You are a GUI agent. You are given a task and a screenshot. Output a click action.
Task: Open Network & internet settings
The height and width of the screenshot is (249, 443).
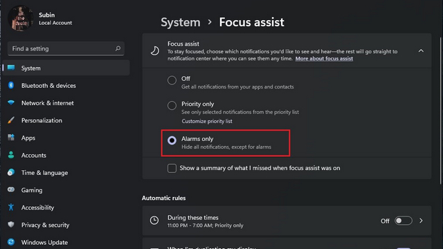pos(66,103)
